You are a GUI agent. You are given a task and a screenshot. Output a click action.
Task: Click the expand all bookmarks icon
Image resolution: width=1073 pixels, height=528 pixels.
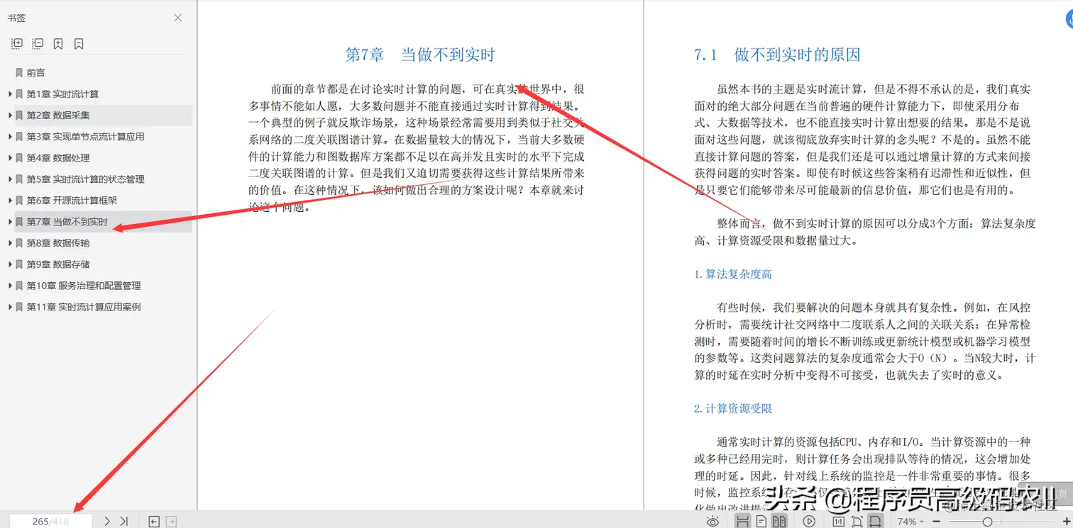16,43
